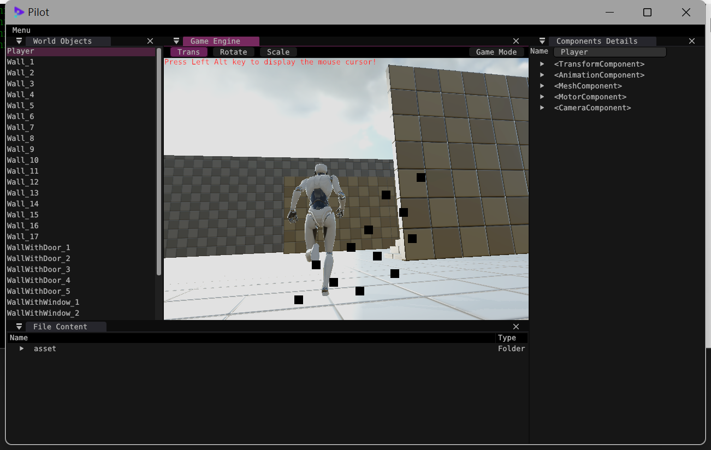The height and width of the screenshot is (450, 711).
Task: Expand the CameraComponent entry
Action: click(x=541, y=108)
